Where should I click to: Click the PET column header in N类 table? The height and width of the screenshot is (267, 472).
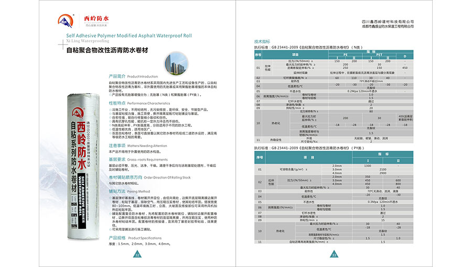(x=379, y=54)
